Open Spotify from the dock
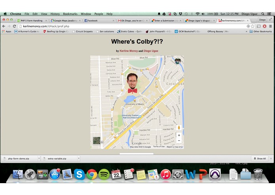Viewport: 275px width, 195px height. (x=104, y=174)
